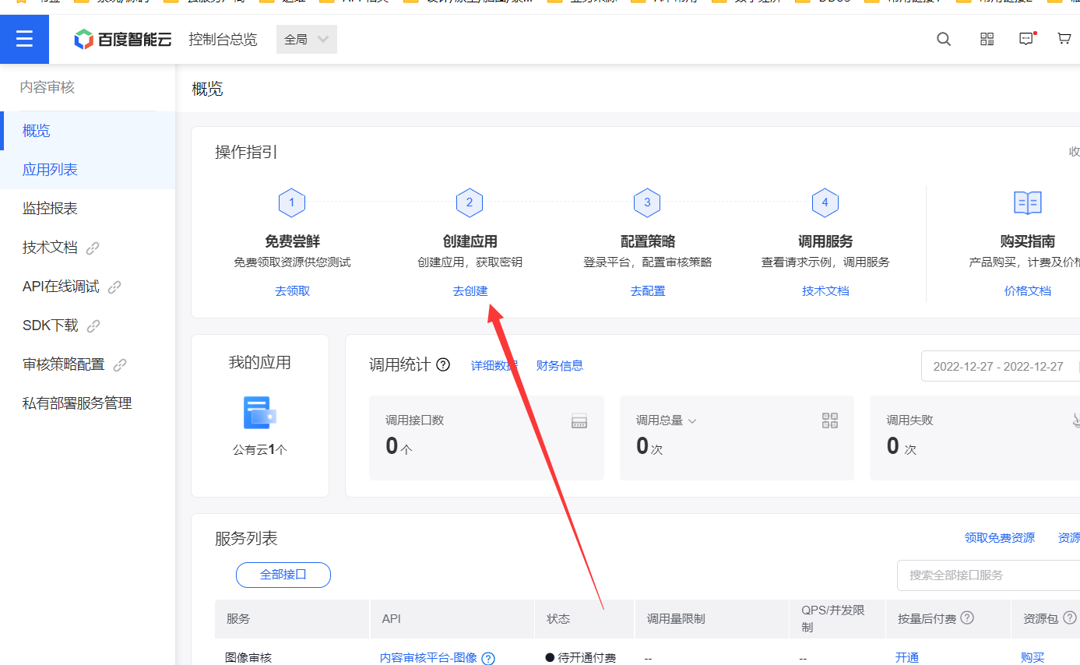Click the date range field 2022-12-27
The image size is (1080, 665).
(1001, 366)
